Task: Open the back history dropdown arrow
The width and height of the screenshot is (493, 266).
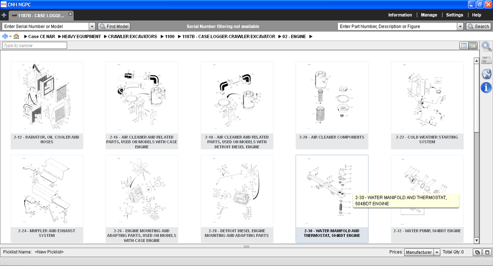Action: (10, 37)
